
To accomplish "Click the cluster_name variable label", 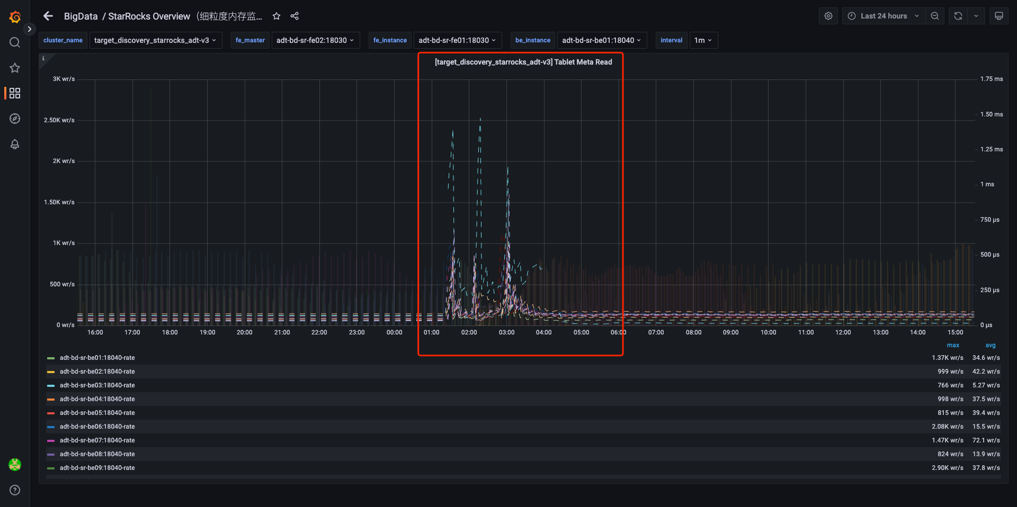I will (x=63, y=40).
